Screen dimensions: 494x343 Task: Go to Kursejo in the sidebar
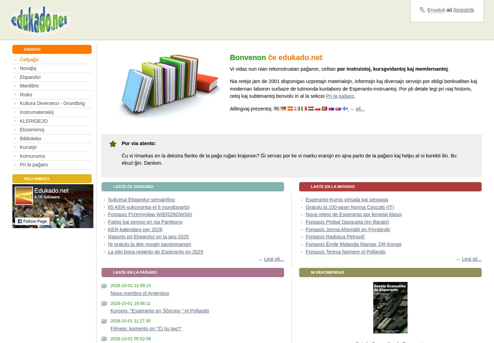point(28,147)
